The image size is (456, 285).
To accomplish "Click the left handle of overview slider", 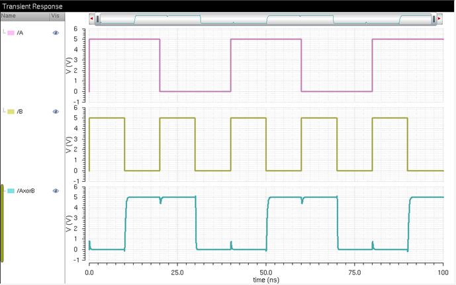I will coord(97,19).
